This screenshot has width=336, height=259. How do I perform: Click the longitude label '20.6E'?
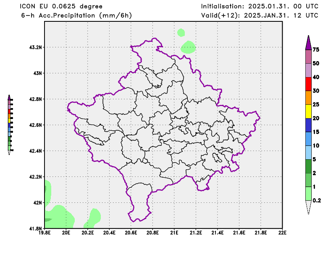pyautogui.click(x=131, y=233)
